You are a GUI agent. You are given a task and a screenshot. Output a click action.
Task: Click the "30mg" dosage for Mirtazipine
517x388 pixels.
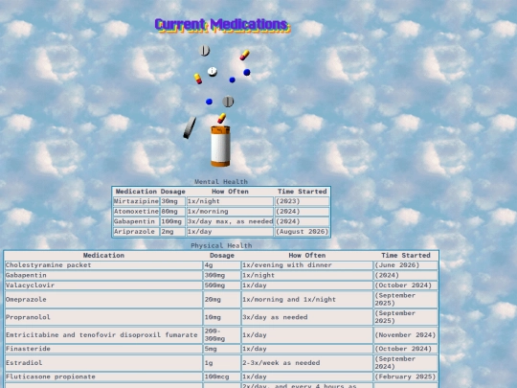click(x=172, y=201)
